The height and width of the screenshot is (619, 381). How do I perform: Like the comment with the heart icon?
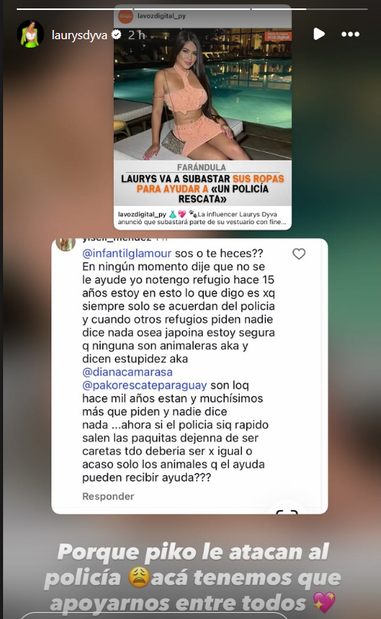point(299,254)
